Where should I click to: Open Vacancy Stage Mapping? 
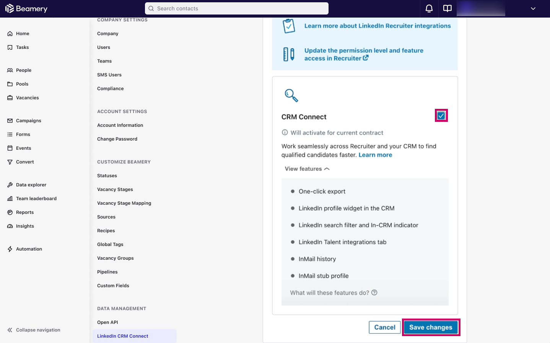pos(124,203)
